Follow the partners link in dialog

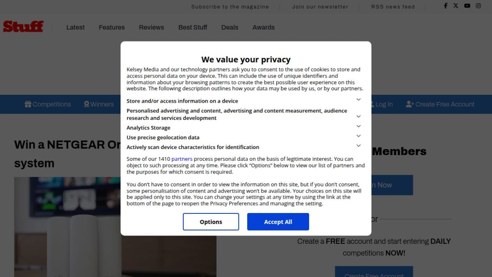tap(182, 159)
